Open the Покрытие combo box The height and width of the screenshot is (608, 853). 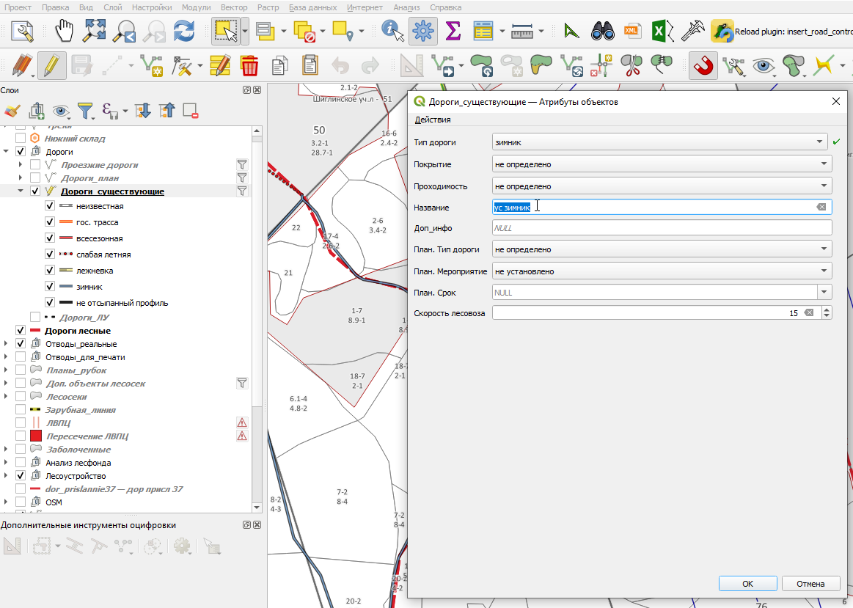tap(662, 164)
